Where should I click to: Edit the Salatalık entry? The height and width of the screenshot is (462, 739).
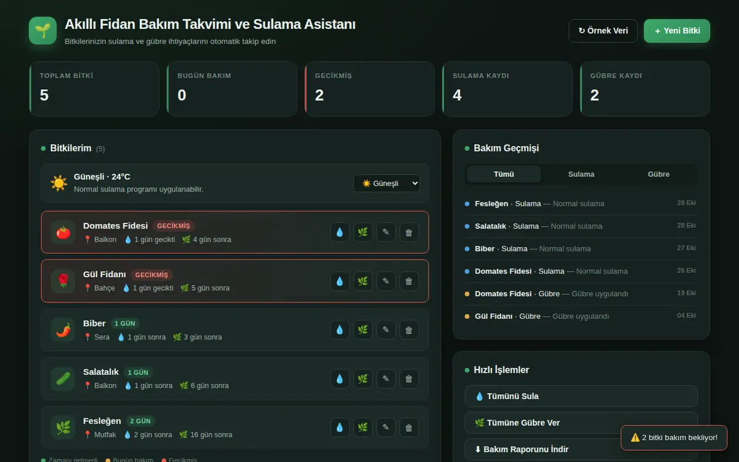click(x=386, y=378)
